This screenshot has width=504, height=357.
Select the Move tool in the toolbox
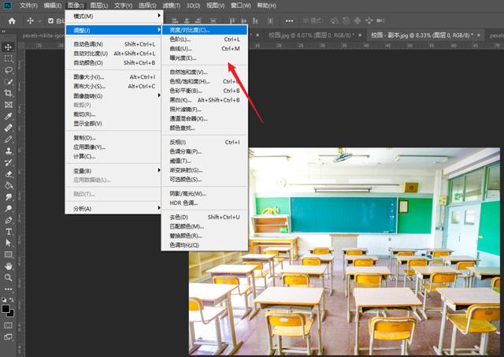click(9, 47)
